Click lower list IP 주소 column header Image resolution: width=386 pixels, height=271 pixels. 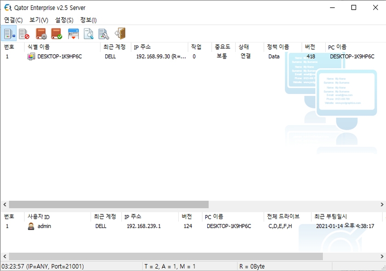tap(150, 217)
